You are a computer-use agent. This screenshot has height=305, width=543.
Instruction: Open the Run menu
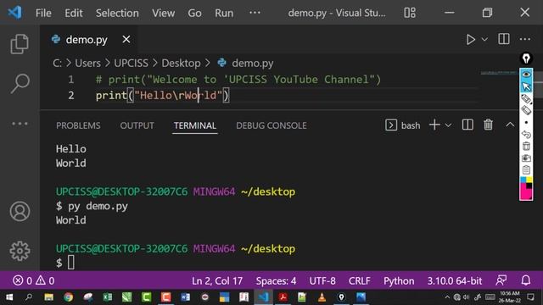224,14
